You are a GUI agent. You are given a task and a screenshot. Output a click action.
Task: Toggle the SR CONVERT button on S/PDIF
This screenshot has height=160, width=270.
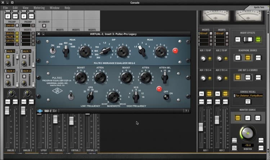tap(44, 26)
